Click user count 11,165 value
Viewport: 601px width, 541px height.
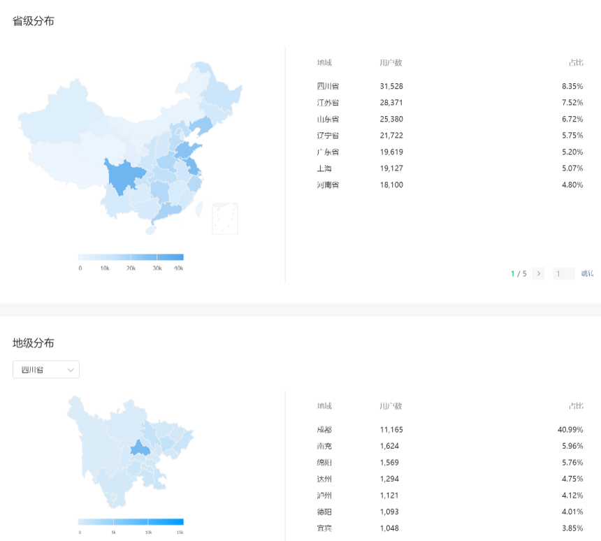391,430
